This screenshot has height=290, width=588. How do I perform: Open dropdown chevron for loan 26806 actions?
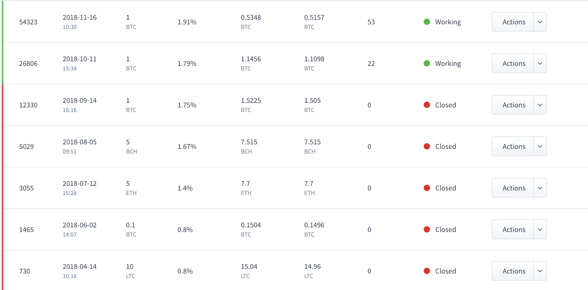[540, 63]
